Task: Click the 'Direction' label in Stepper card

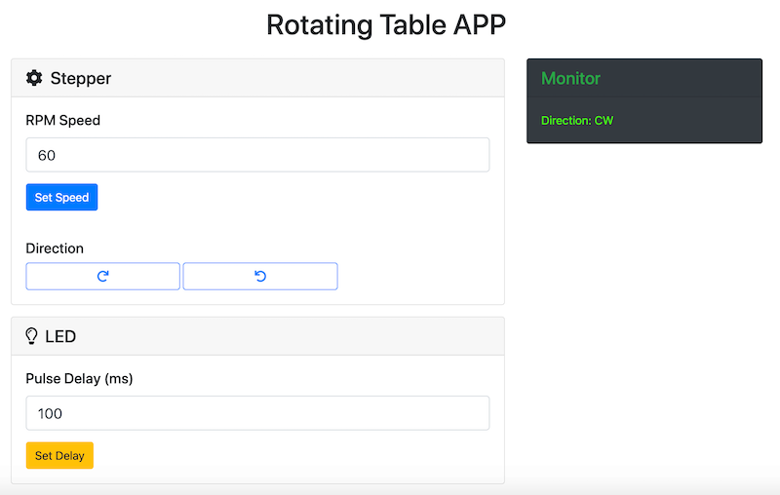Action: [55, 248]
